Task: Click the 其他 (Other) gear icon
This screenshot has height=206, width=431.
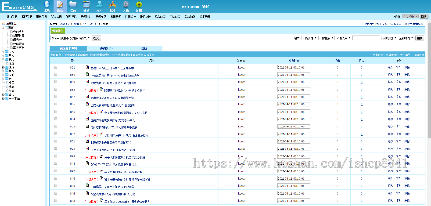Action: point(125,6)
